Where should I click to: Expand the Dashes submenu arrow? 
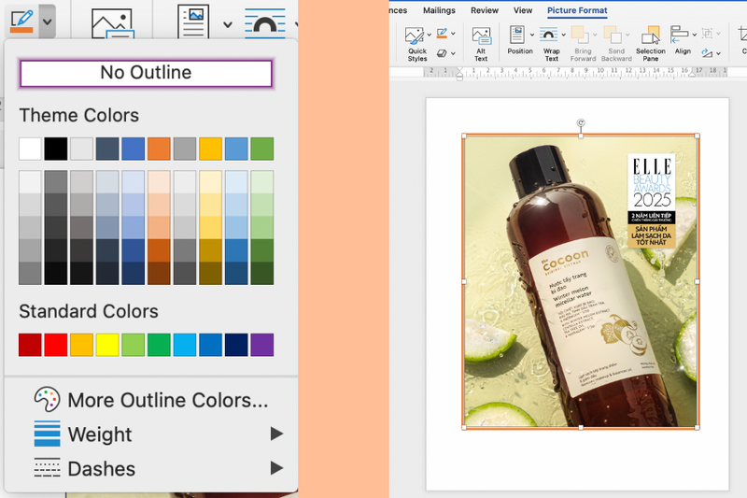point(276,468)
